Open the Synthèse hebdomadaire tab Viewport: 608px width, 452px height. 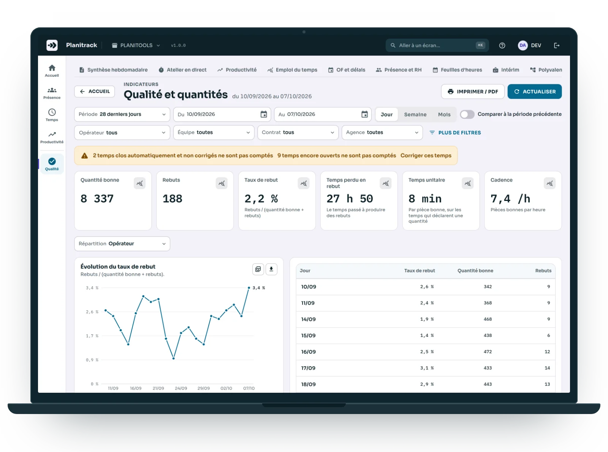coord(113,70)
